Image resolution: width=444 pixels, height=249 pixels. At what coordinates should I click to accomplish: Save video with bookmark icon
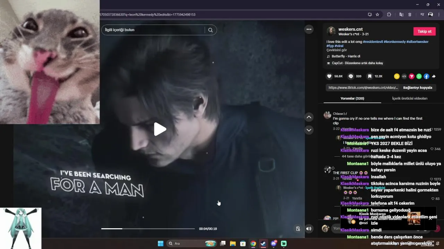[x=370, y=76]
